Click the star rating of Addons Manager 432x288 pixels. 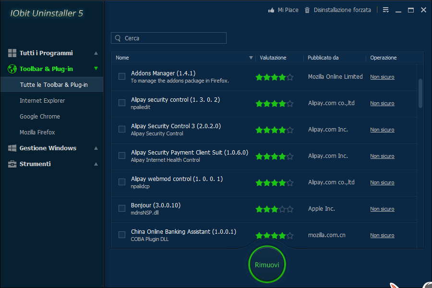coord(275,77)
